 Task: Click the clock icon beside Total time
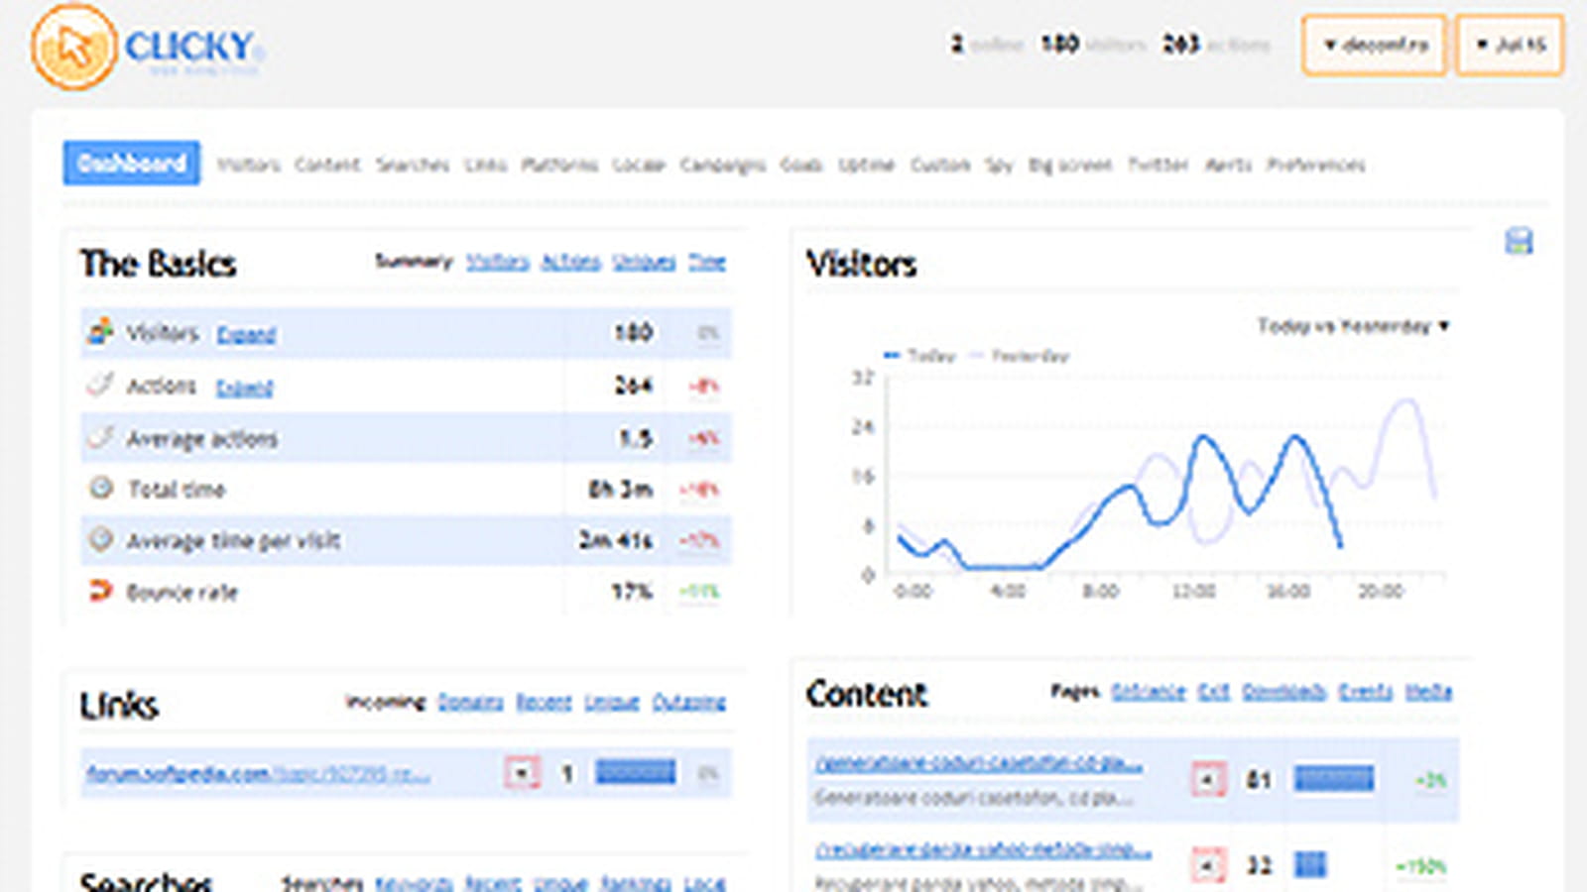pyautogui.click(x=100, y=488)
